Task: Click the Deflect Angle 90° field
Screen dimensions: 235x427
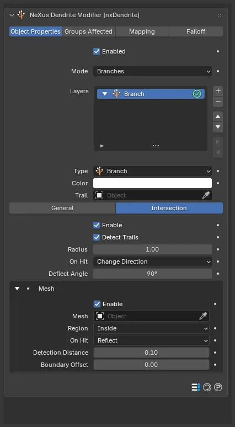Action: coord(152,274)
